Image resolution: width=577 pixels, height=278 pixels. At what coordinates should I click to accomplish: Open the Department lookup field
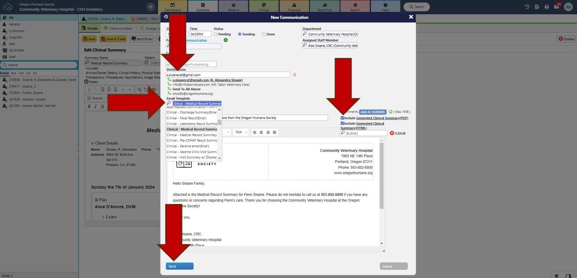(x=329, y=34)
